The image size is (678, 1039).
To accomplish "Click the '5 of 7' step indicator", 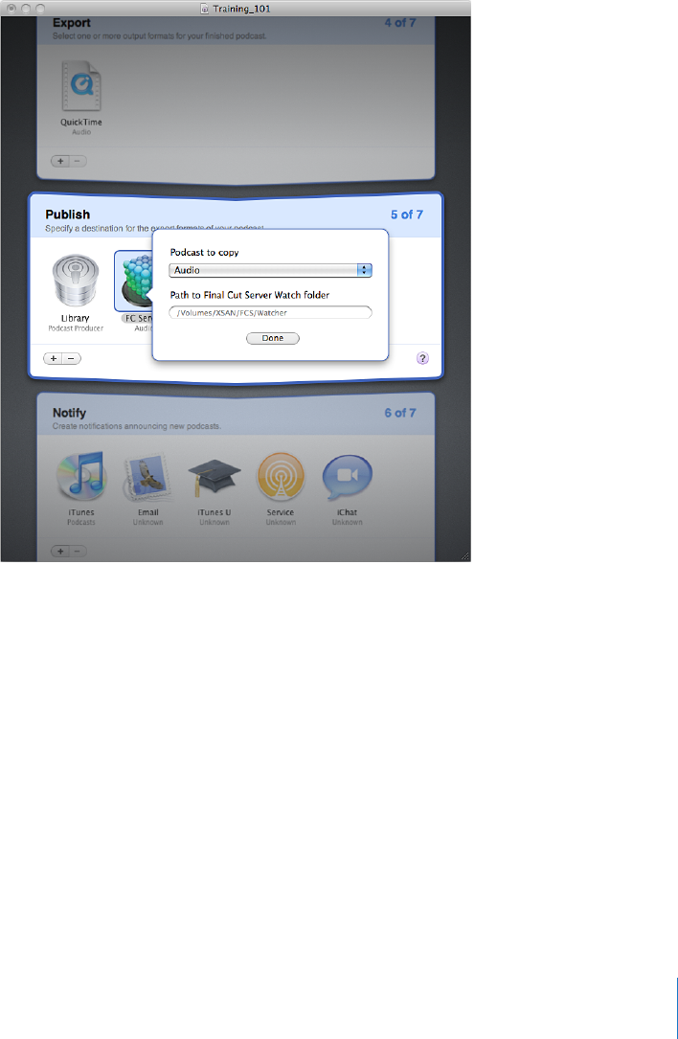I will coord(406,215).
